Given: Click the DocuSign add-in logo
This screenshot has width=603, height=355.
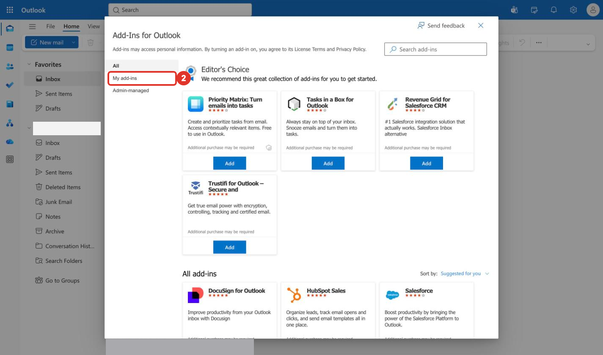Looking at the screenshot, I should tap(195, 295).
